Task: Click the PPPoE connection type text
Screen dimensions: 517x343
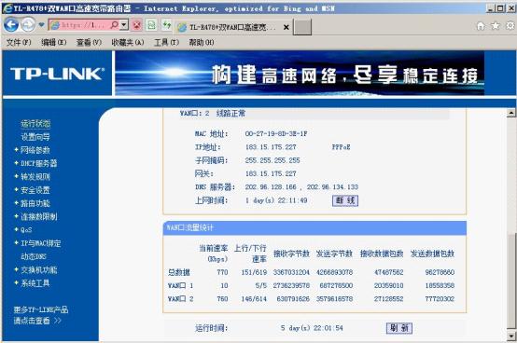Action: click(342, 147)
